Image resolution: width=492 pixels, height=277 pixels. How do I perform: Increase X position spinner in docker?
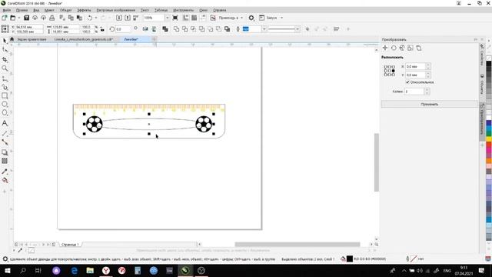[x=428, y=65]
